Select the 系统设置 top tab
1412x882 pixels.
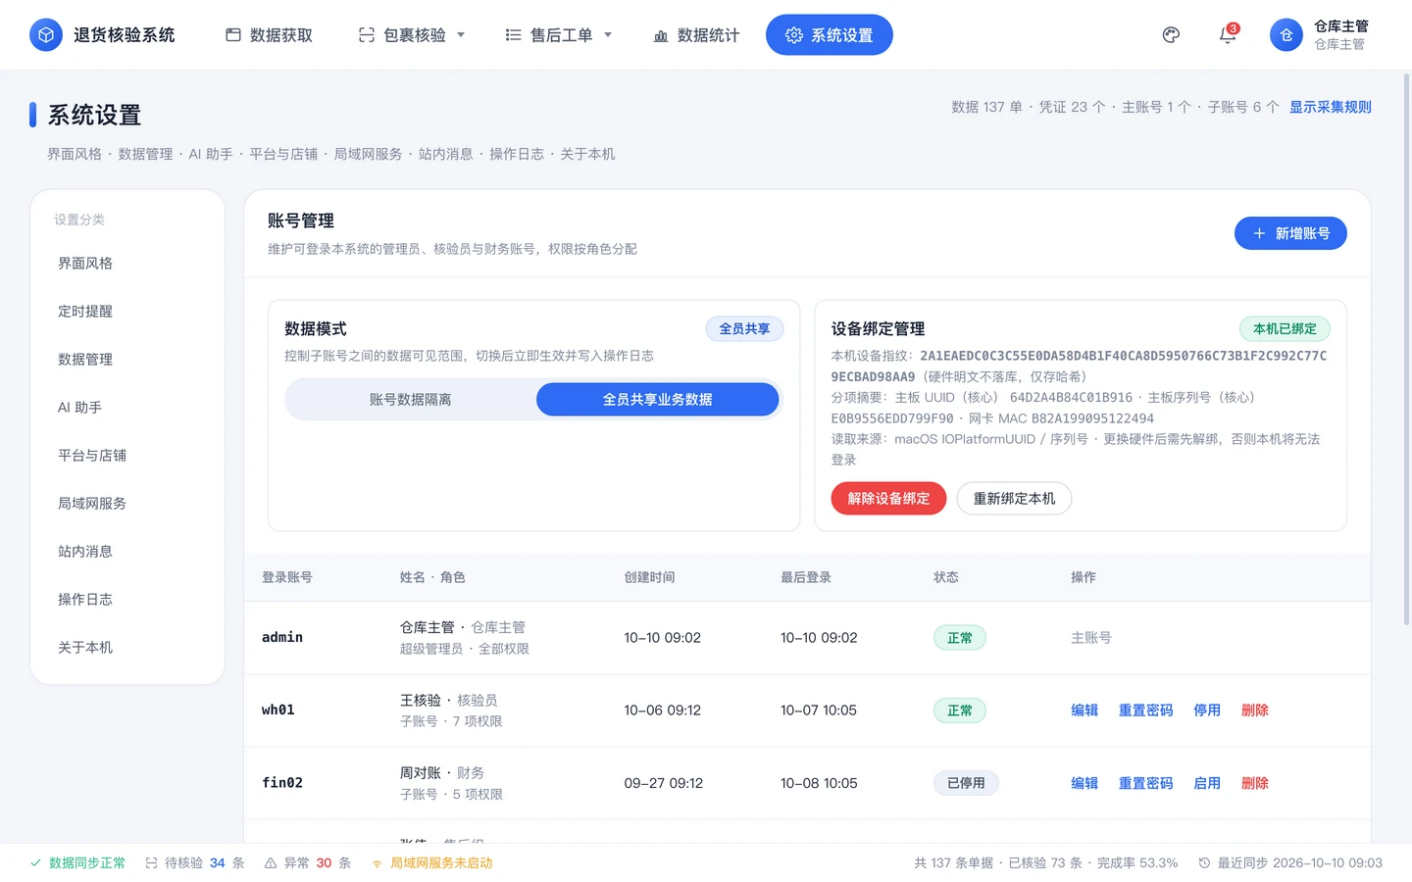pos(830,35)
